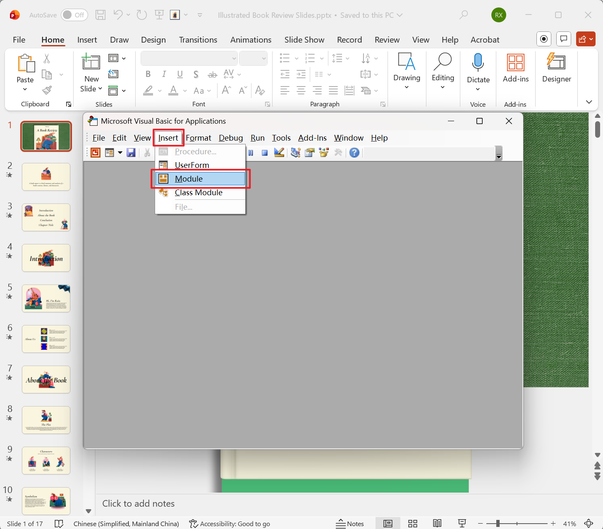Click the VBA Save icon
Screen dimensions: 603x529
coord(131,153)
